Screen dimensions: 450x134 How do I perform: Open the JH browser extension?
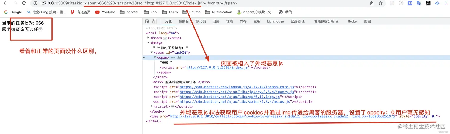(410, 3)
